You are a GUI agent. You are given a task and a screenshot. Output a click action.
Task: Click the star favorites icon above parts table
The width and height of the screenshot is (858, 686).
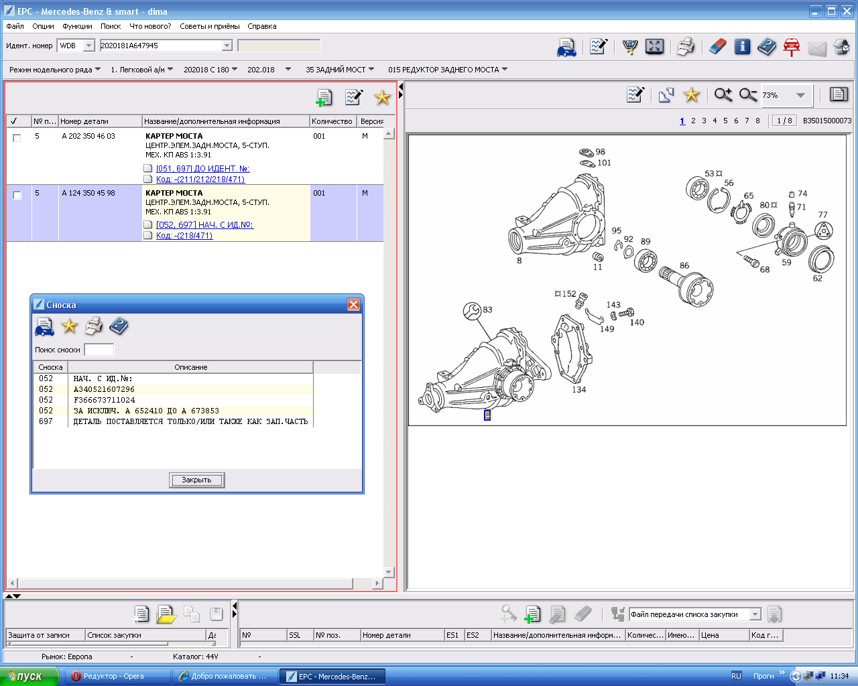point(382,98)
